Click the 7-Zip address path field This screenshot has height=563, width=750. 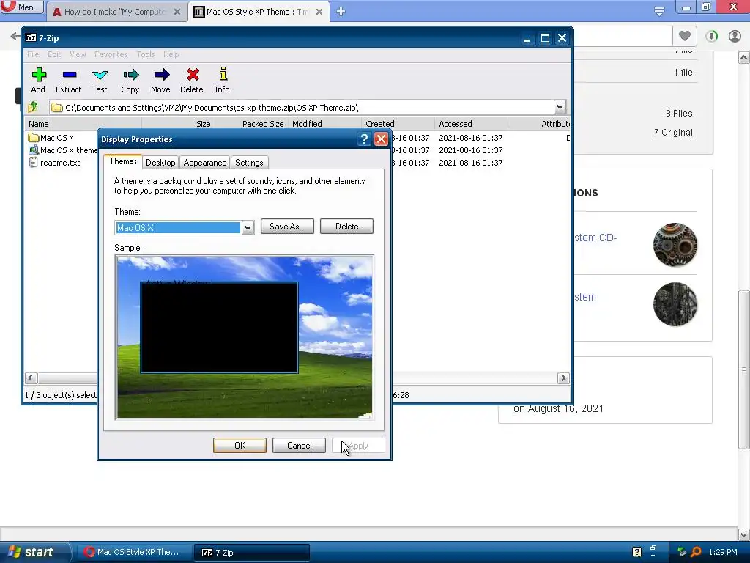(301, 107)
